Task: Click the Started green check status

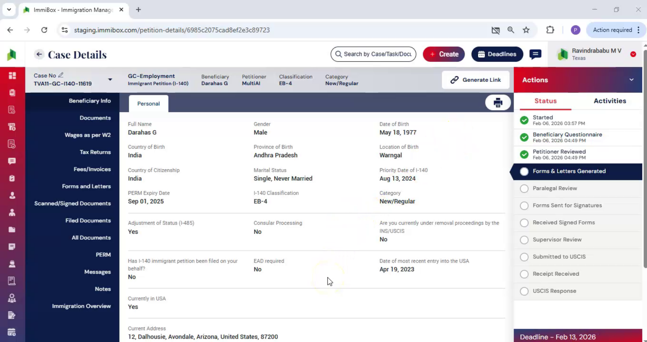Action: click(x=524, y=120)
